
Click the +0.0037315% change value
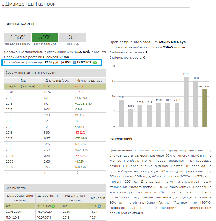84,104
